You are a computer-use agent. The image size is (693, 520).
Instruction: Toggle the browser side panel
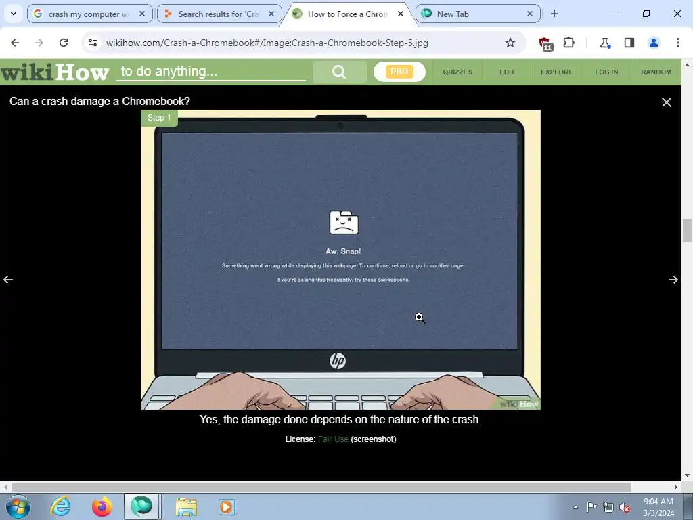click(x=629, y=43)
